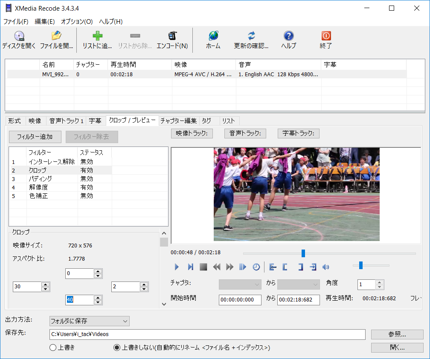Select the 上書き overwrite radio button

[x=53, y=348]
